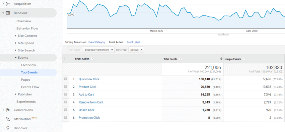Click the sort arrow in Total Events column

tap(221, 59)
